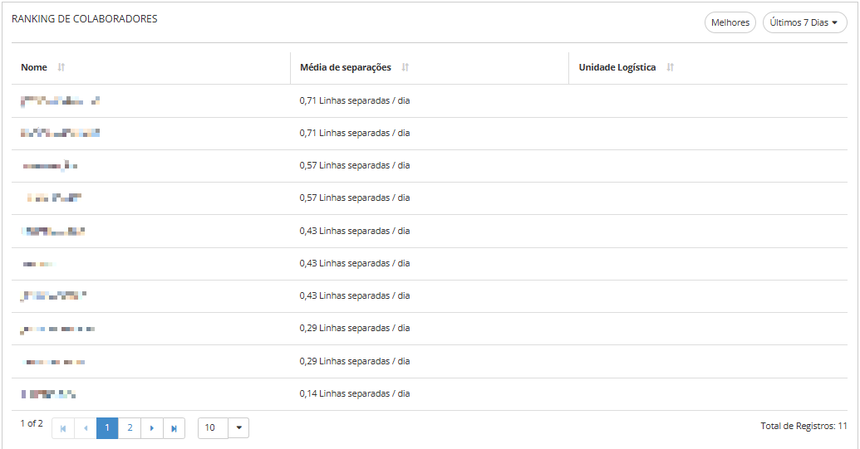The height and width of the screenshot is (449, 860).
Task: Go to first page icon
Action: pos(63,428)
